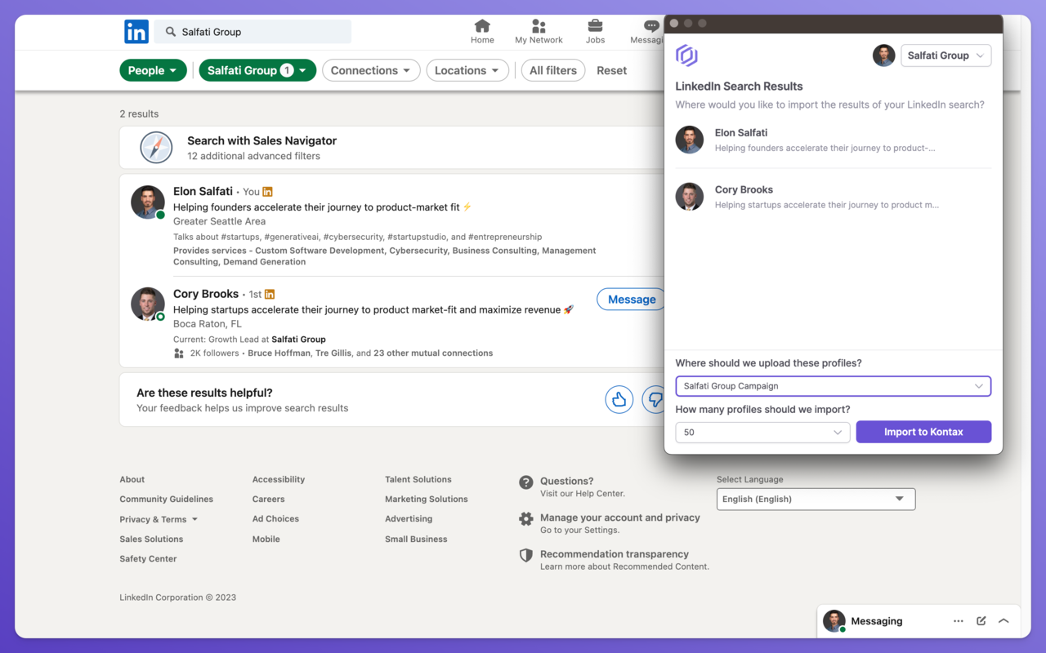Screen dimensions: 1046x653
Task: Click Cory Brooks' avatar in LinkedIn results
Action: pyautogui.click(x=148, y=304)
